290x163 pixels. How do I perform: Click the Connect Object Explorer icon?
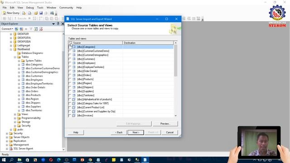[x=16, y=29]
